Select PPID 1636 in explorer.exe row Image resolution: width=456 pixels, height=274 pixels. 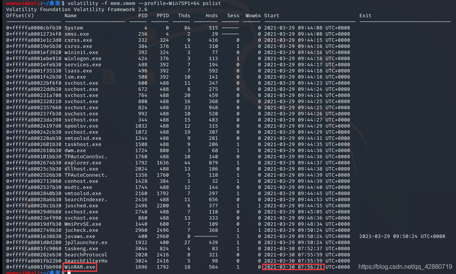point(163,162)
